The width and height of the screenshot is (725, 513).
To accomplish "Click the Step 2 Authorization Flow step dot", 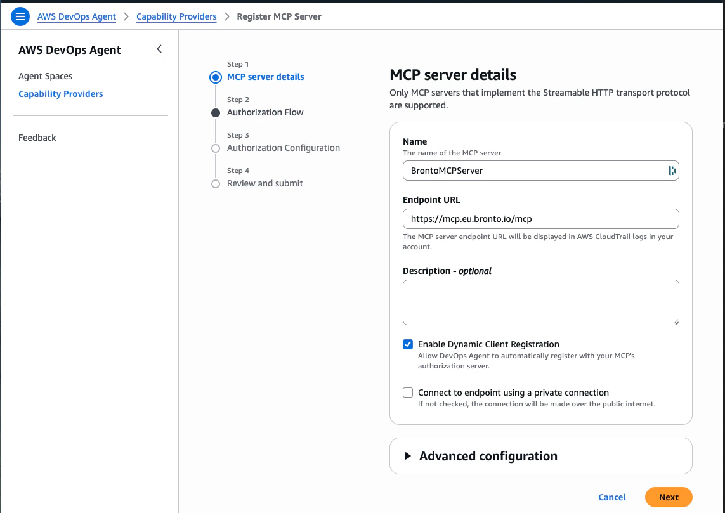I will pos(216,113).
